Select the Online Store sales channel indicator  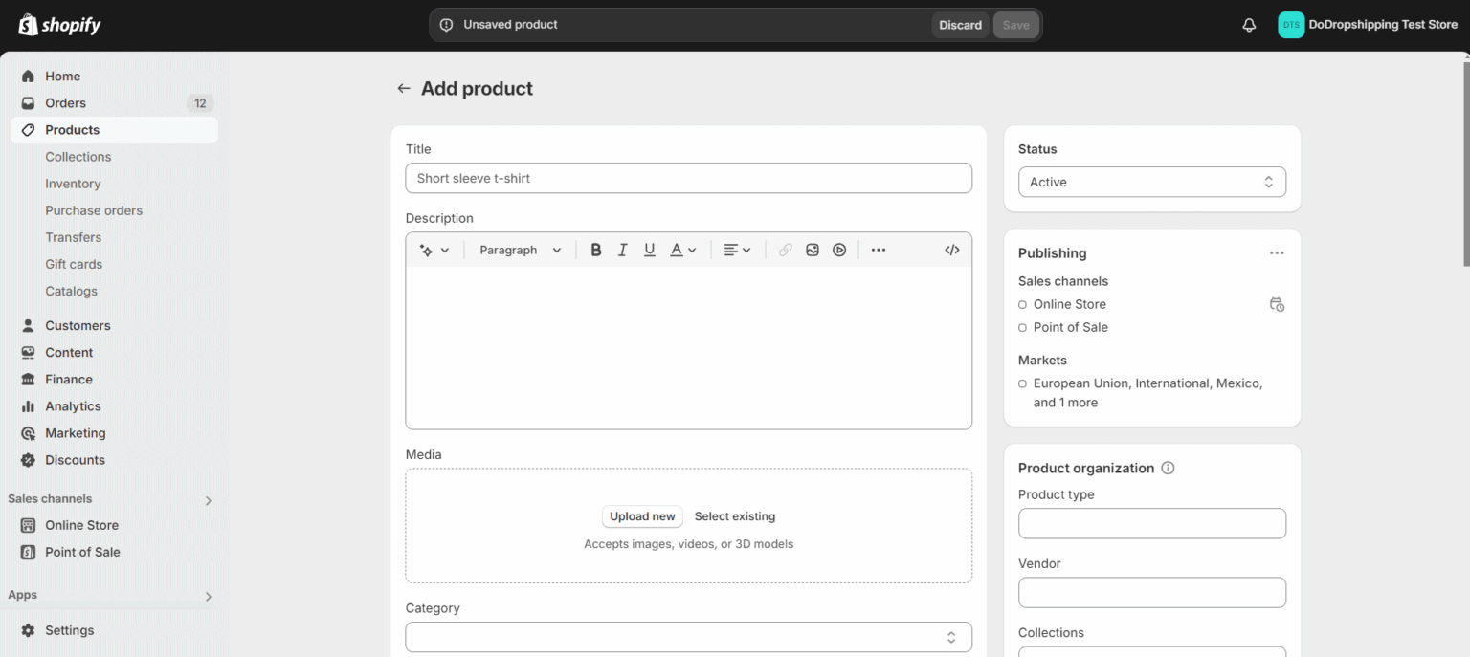[x=1021, y=304]
